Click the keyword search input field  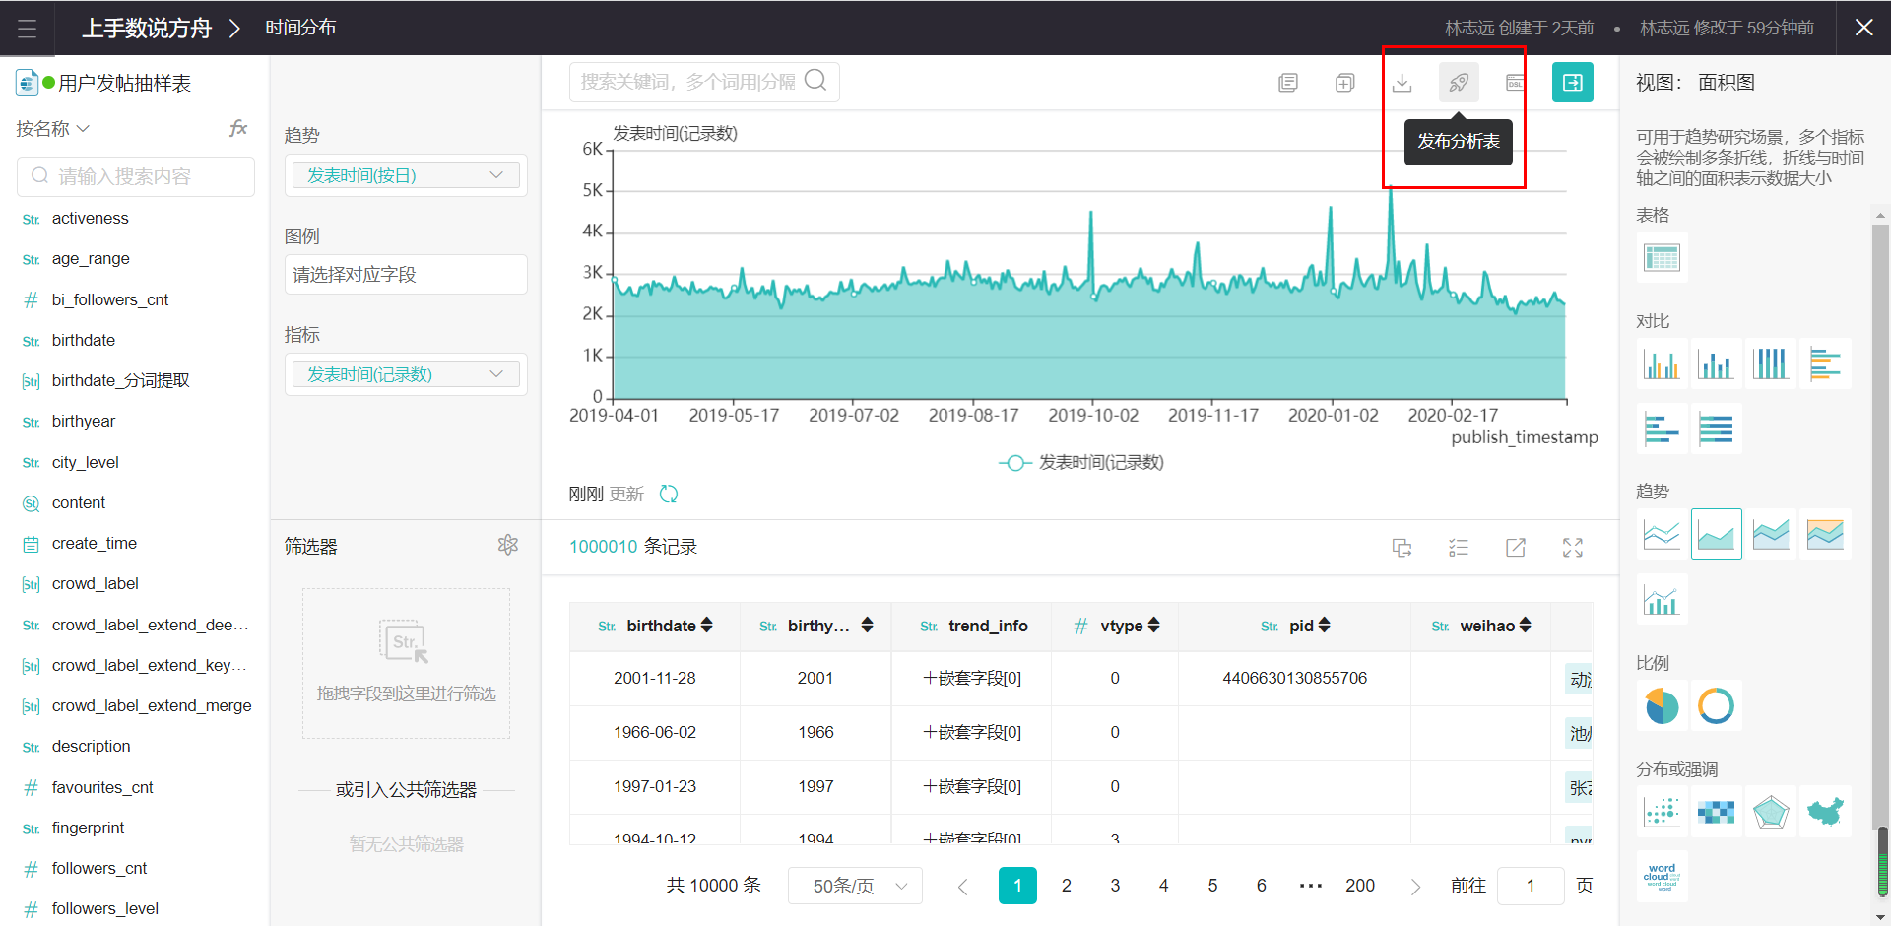click(x=704, y=82)
